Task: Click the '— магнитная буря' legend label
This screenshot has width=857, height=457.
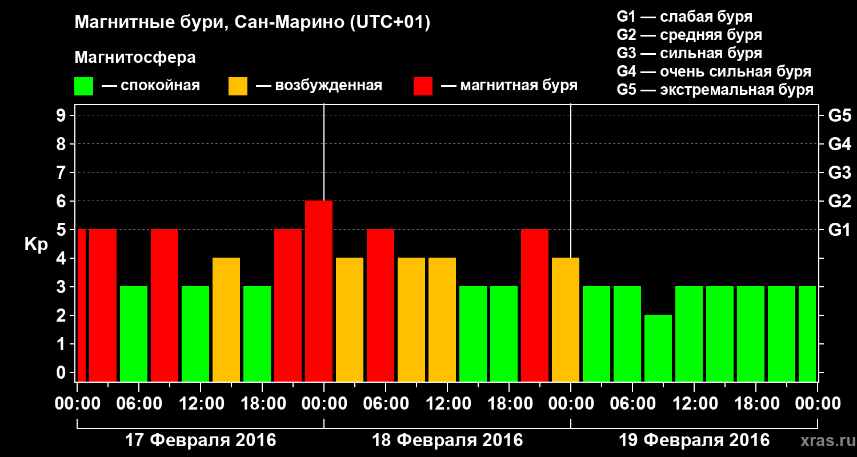Action: 509,86
